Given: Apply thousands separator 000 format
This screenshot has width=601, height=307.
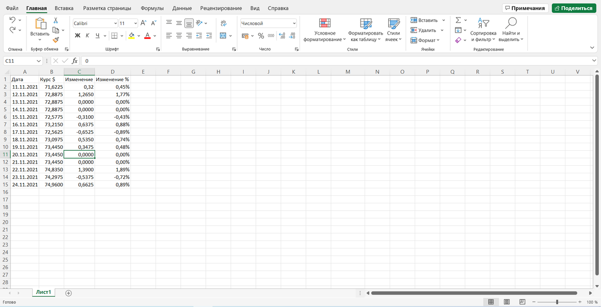Looking at the screenshot, I should coord(271,36).
